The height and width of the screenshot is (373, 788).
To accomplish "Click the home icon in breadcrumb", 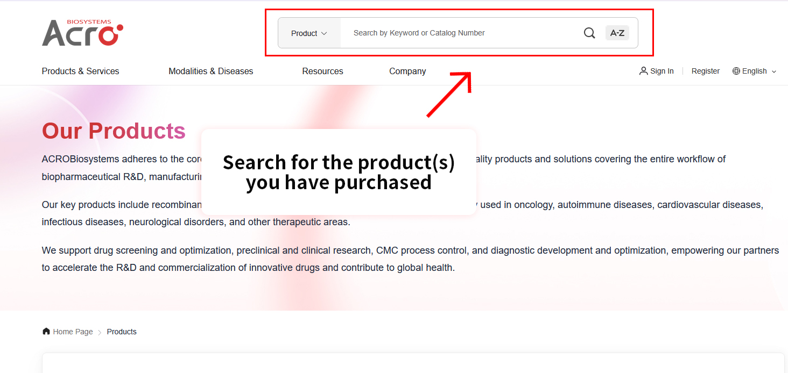I will tap(46, 331).
